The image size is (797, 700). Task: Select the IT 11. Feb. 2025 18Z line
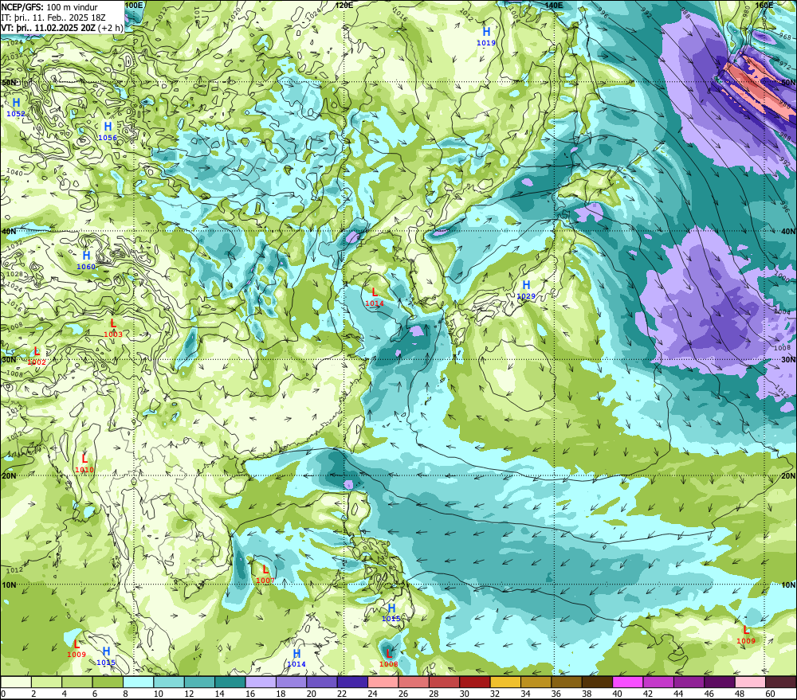53,18
